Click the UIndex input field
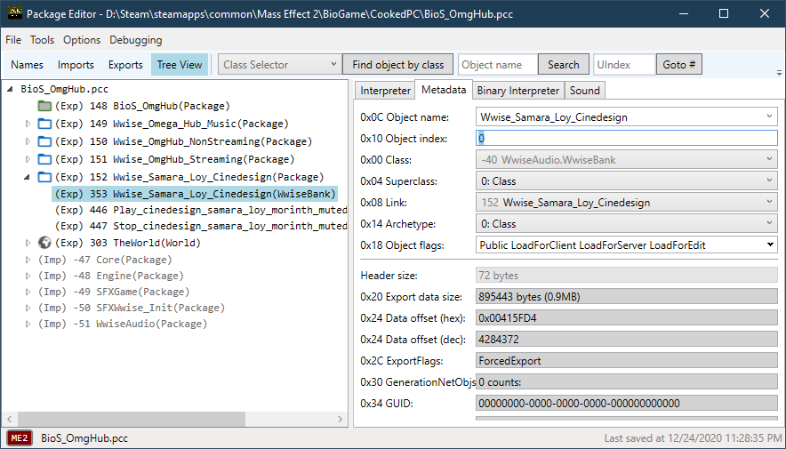The height and width of the screenshot is (449, 786). (x=624, y=65)
